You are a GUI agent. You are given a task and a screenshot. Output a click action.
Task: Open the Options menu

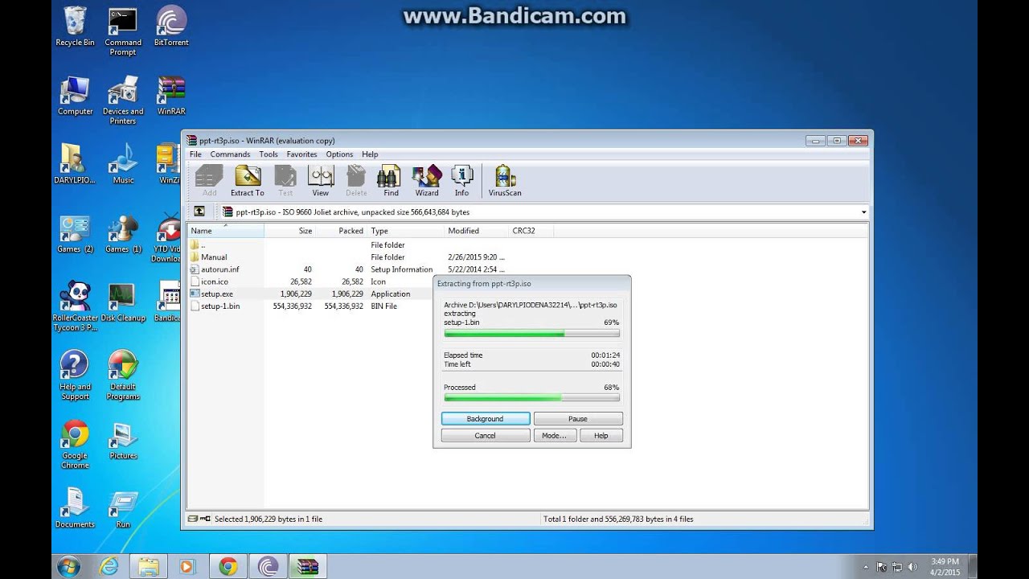tap(339, 154)
